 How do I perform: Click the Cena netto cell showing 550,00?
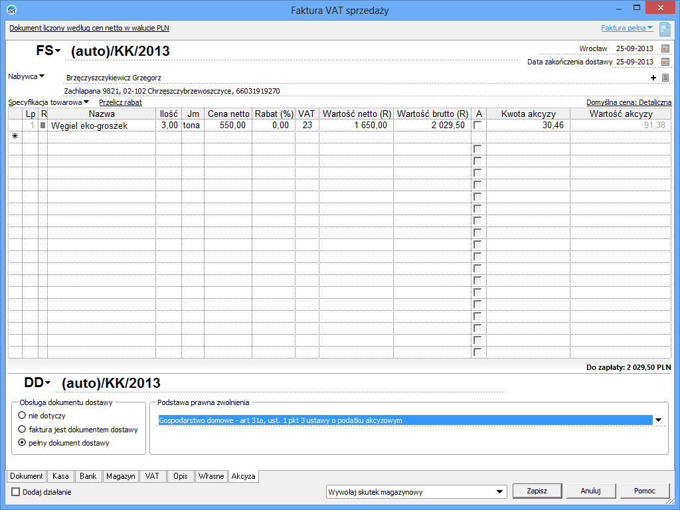(228, 125)
